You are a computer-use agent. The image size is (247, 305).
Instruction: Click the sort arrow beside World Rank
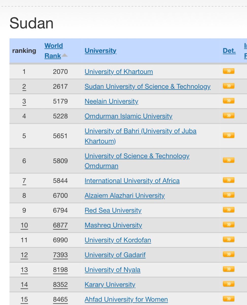tap(64, 55)
